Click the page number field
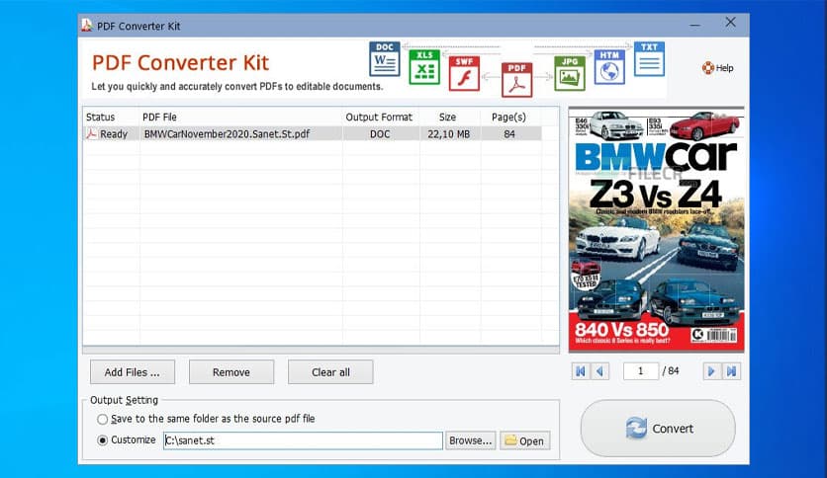The height and width of the screenshot is (478, 827). [x=641, y=371]
